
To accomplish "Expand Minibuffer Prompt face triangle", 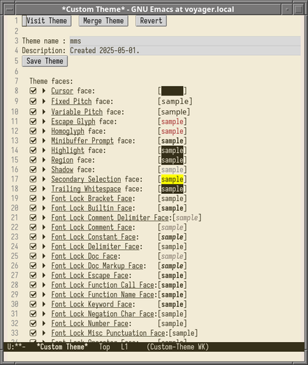I will coord(44,140).
